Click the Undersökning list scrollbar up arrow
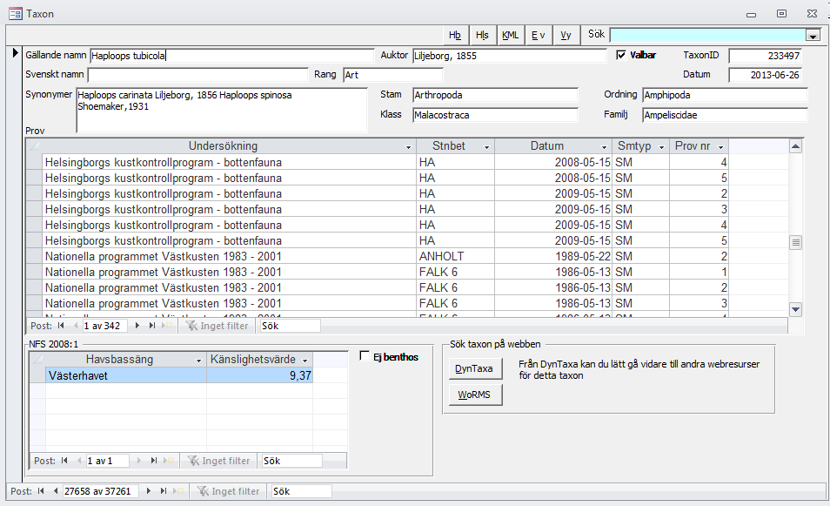 click(795, 147)
